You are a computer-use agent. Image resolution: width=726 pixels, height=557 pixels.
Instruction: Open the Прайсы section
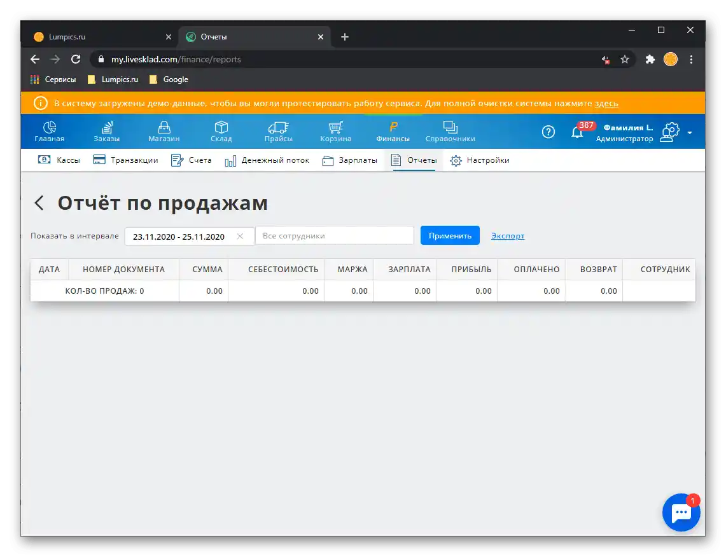(x=278, y=131)
